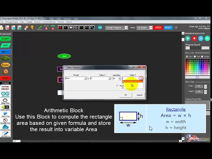This screenshot has width=212, height=159.
Task: Choose the TEXT flowchart block
Action: (5, 45)
